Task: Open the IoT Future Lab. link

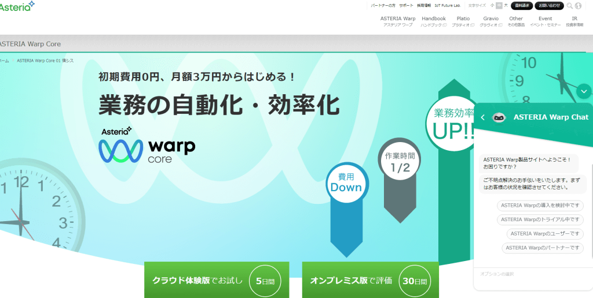Action: 448,6
